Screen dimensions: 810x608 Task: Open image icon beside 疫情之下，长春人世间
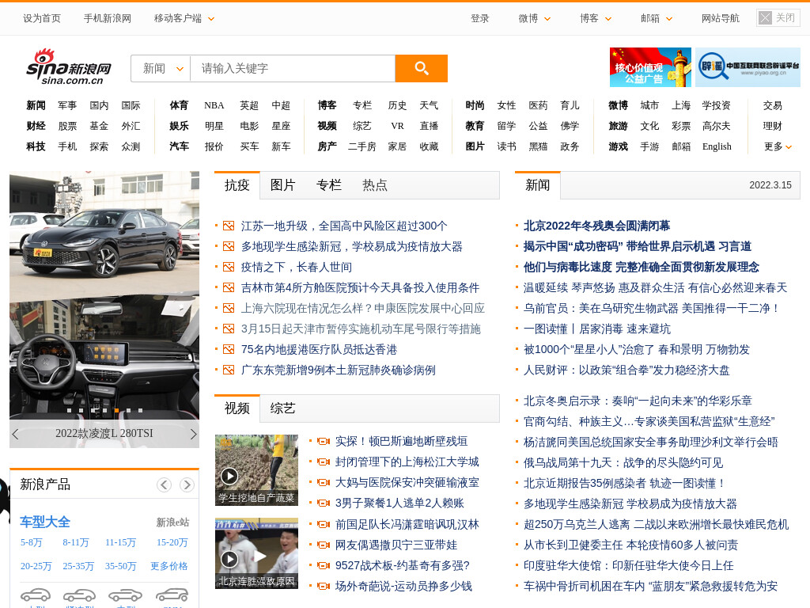(x=229, y=268)
